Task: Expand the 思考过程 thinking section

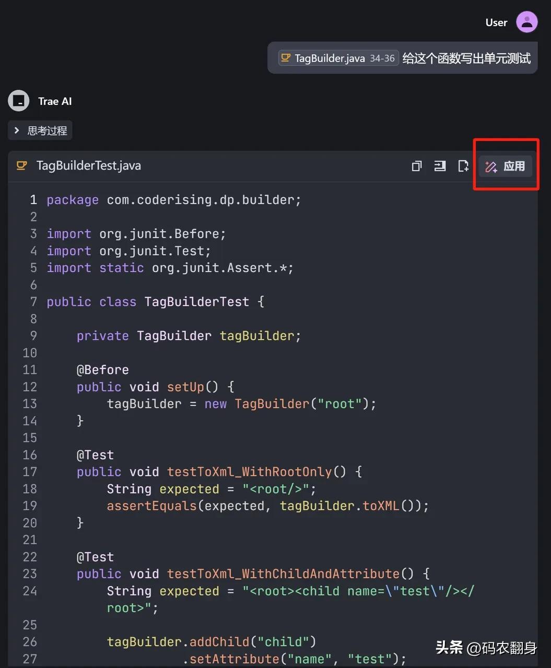Action: pos(47,131)
